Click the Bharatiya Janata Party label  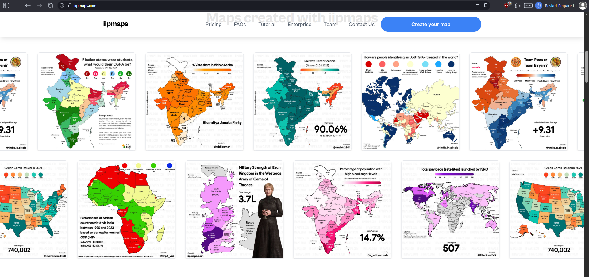(222, 123)
